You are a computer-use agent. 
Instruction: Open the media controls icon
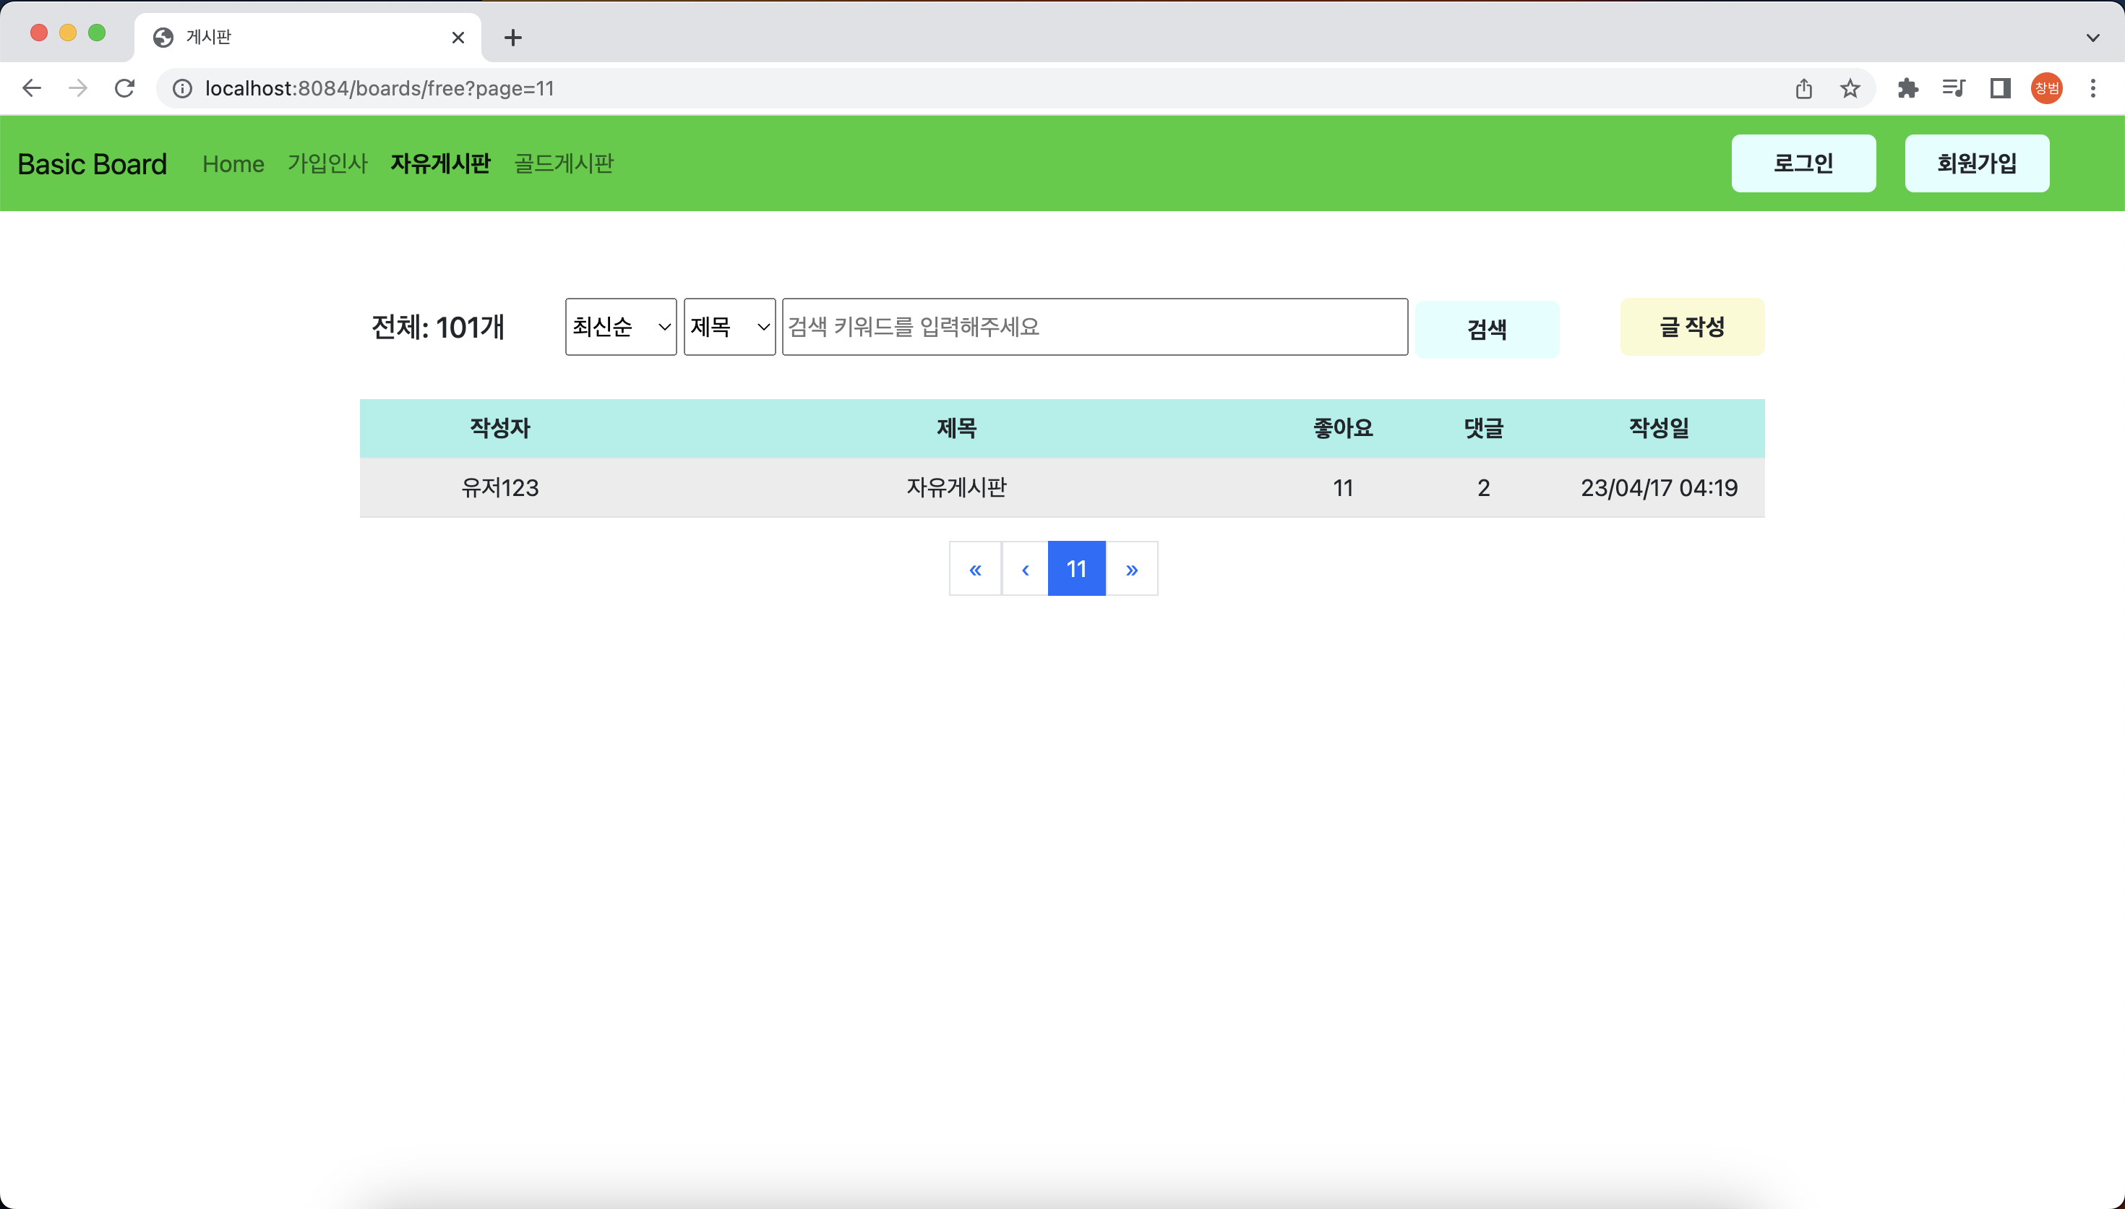coord(1954,88)
